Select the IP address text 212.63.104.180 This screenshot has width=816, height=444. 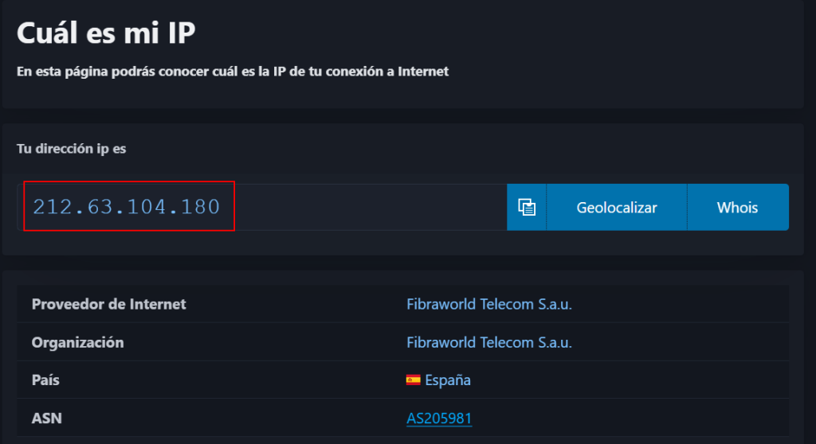(126, 207)
